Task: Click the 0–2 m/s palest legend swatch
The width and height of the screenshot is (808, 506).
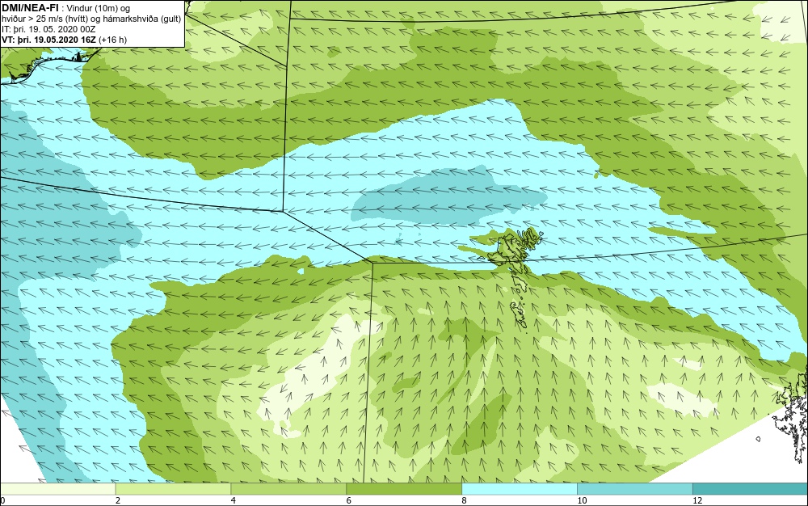Action: tap(57, 489)
